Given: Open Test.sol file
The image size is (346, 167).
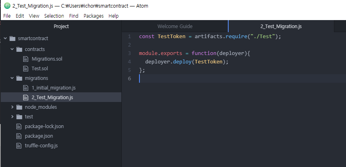Looking at the screenshot, I should [x=40, y=69].
